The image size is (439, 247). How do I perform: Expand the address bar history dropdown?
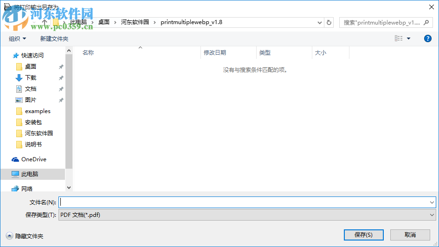pyautogui.click(x=319, y=22)
